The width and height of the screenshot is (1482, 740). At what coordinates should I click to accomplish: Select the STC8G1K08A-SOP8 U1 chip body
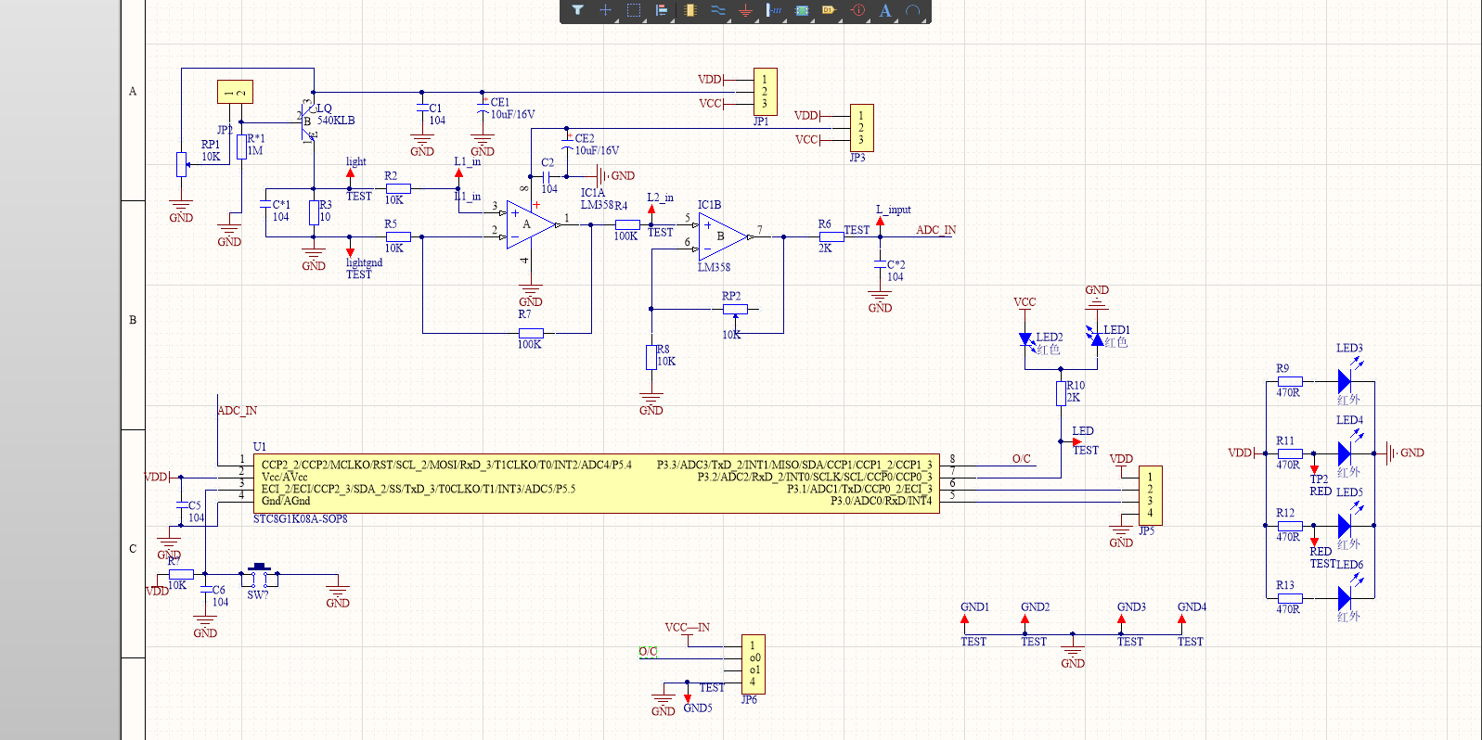tap(597, 483)
